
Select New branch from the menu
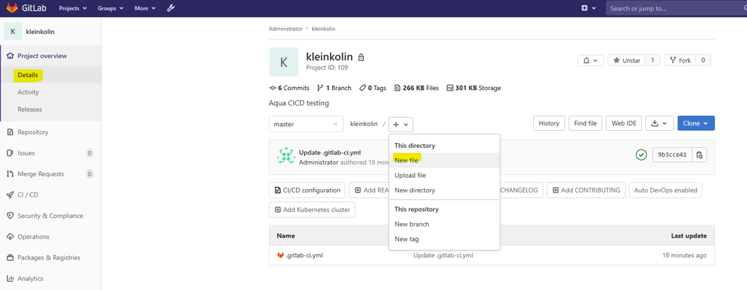coord(444,224)
